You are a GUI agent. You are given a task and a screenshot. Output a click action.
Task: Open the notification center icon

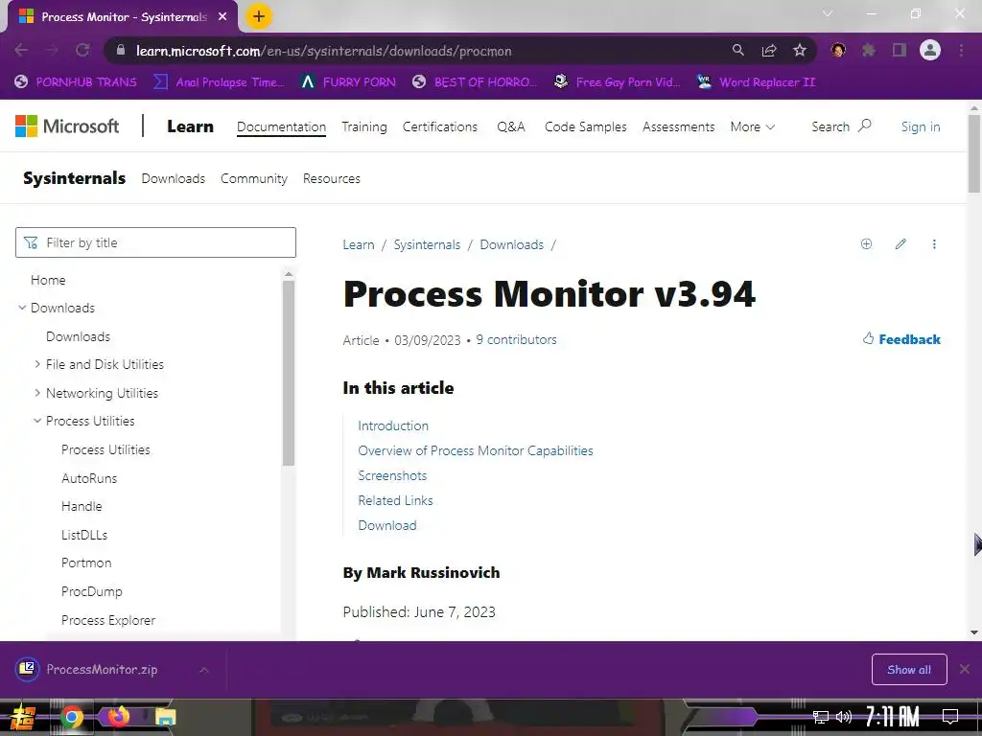(950, 717)
